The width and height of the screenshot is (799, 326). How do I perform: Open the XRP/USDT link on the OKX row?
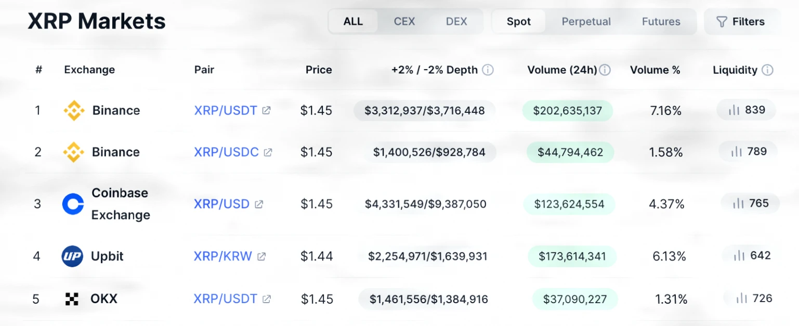coord(226,298)
